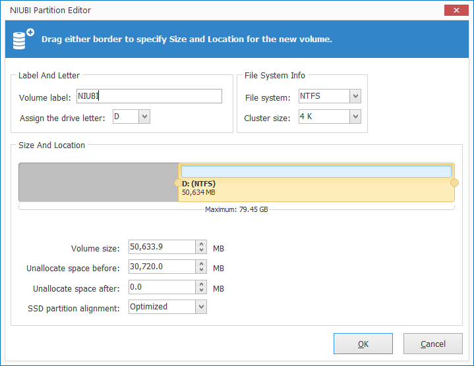Click the left border handle of D: partition
474x366 pixels.
(179, 182)
